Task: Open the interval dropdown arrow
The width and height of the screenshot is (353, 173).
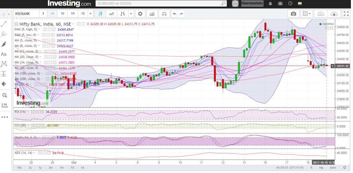Action: coord(91,14)
